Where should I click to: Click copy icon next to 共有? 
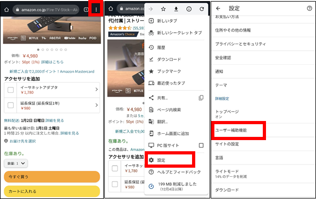tap(201, 98)
